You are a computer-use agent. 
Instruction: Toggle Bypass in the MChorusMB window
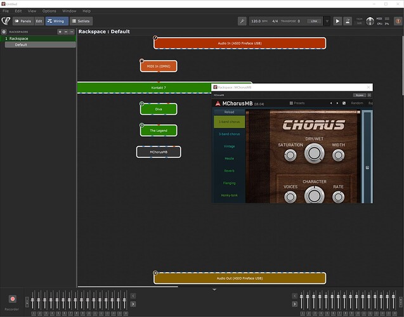coord(360,95)
